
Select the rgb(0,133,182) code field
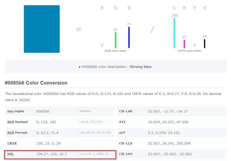[95, 122]
